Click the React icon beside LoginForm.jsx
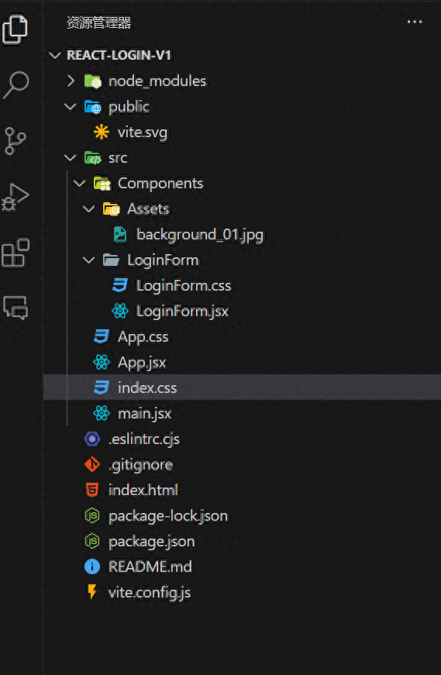Image resolution: width=441 pixels, height=675 pixels. 120,311
